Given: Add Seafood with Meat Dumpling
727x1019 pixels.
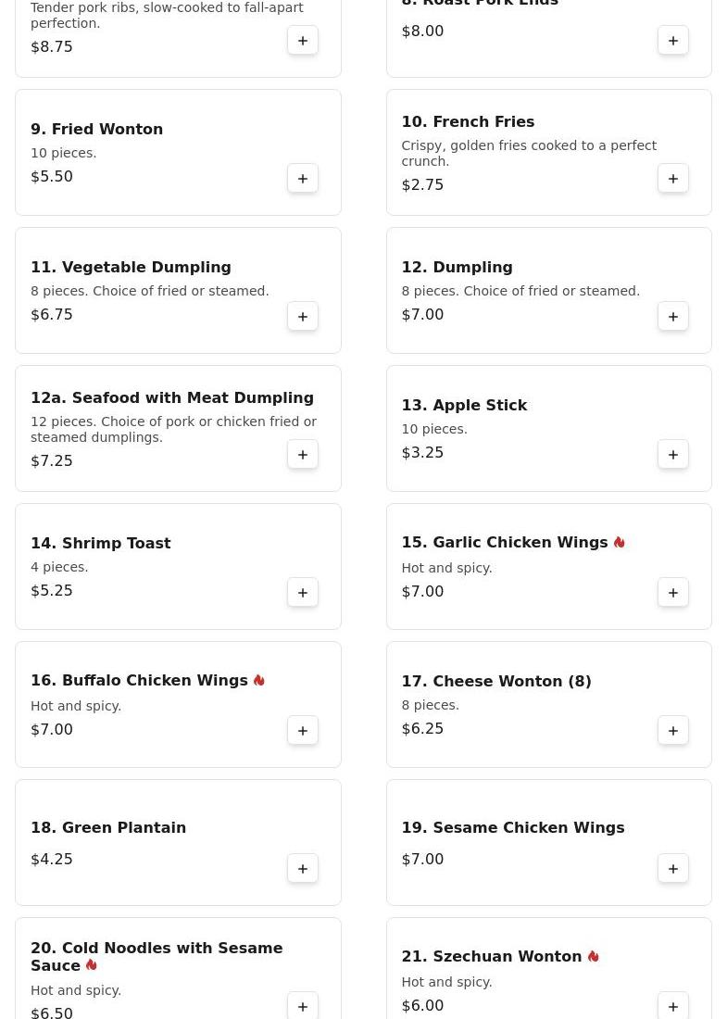Looking at the screenshot, I should [303, 455].
